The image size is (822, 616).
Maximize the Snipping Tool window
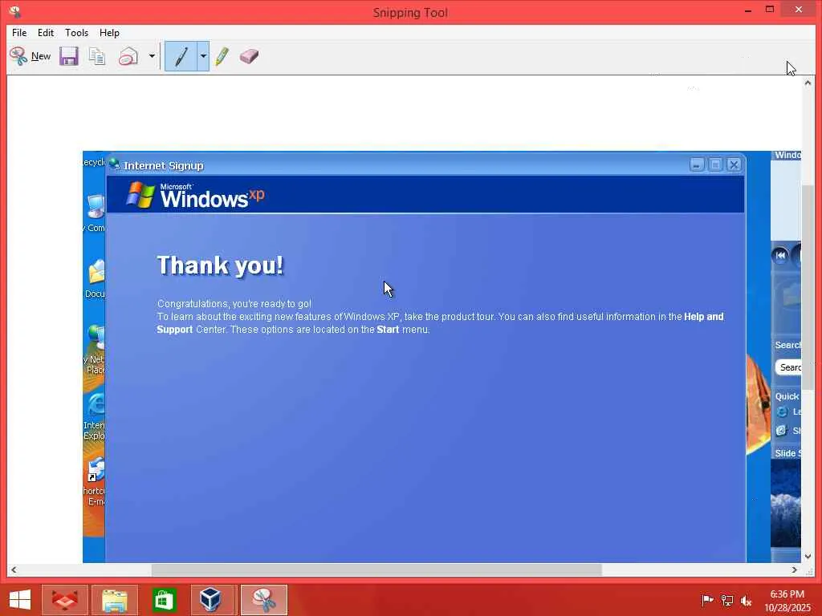(x=770, y=10)
